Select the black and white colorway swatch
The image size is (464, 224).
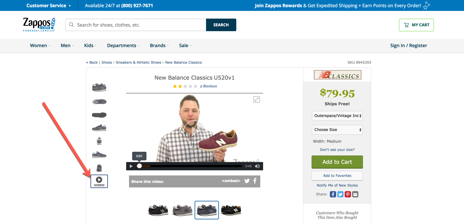point(158,210)
